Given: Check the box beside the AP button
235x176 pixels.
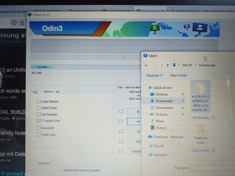Looking at the screenshot, I should point(121,121).
